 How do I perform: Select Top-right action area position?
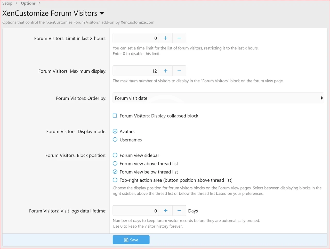tap(115, 180)
